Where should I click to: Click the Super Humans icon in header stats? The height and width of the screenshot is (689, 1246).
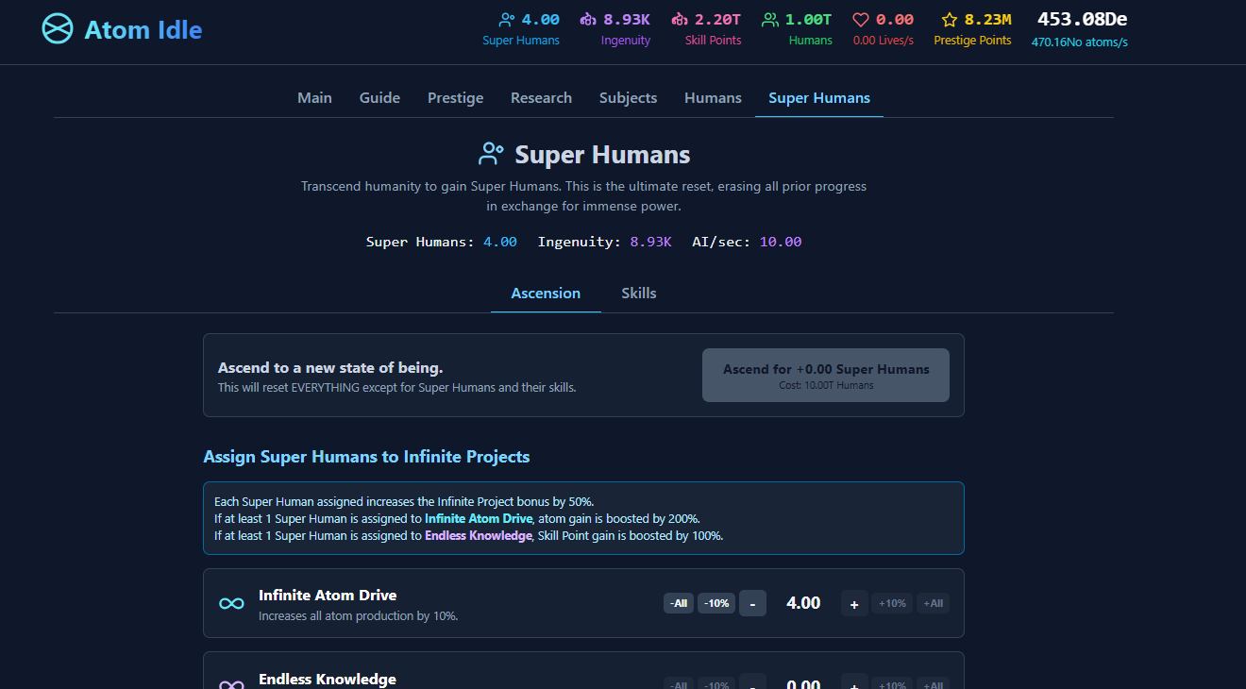(507, 19)
